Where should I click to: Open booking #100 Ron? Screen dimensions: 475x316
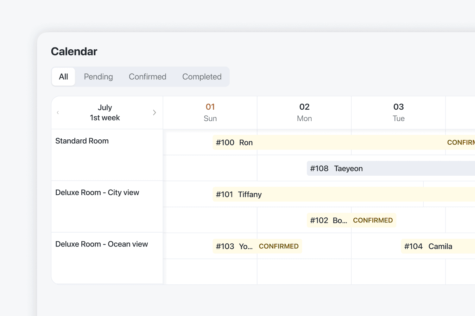[x=344, y=143]
